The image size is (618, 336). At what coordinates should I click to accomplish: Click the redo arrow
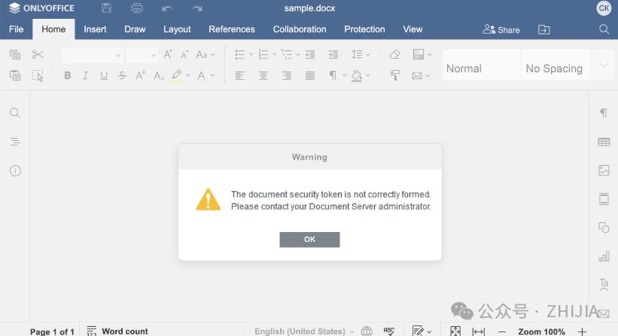pos(197,8)
